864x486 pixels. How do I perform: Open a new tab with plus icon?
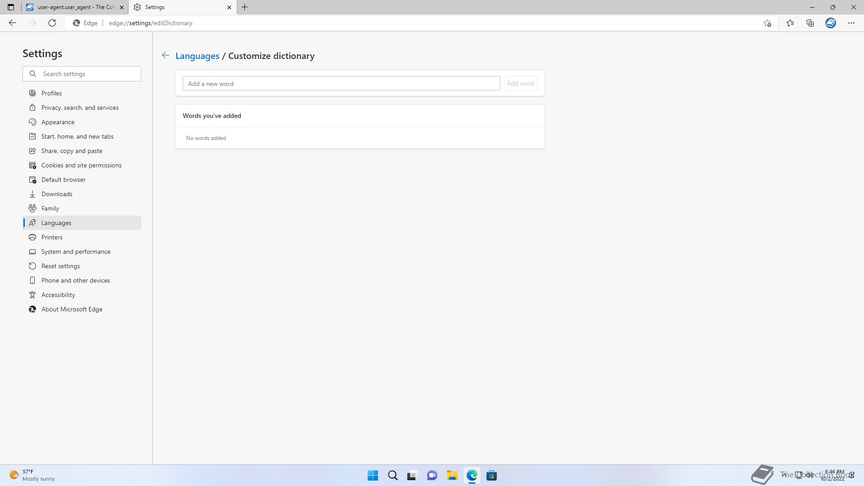click(x=245, y=7)
